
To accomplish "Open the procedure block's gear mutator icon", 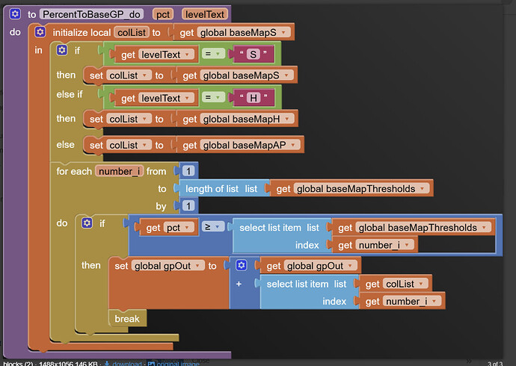I will 15,14.
